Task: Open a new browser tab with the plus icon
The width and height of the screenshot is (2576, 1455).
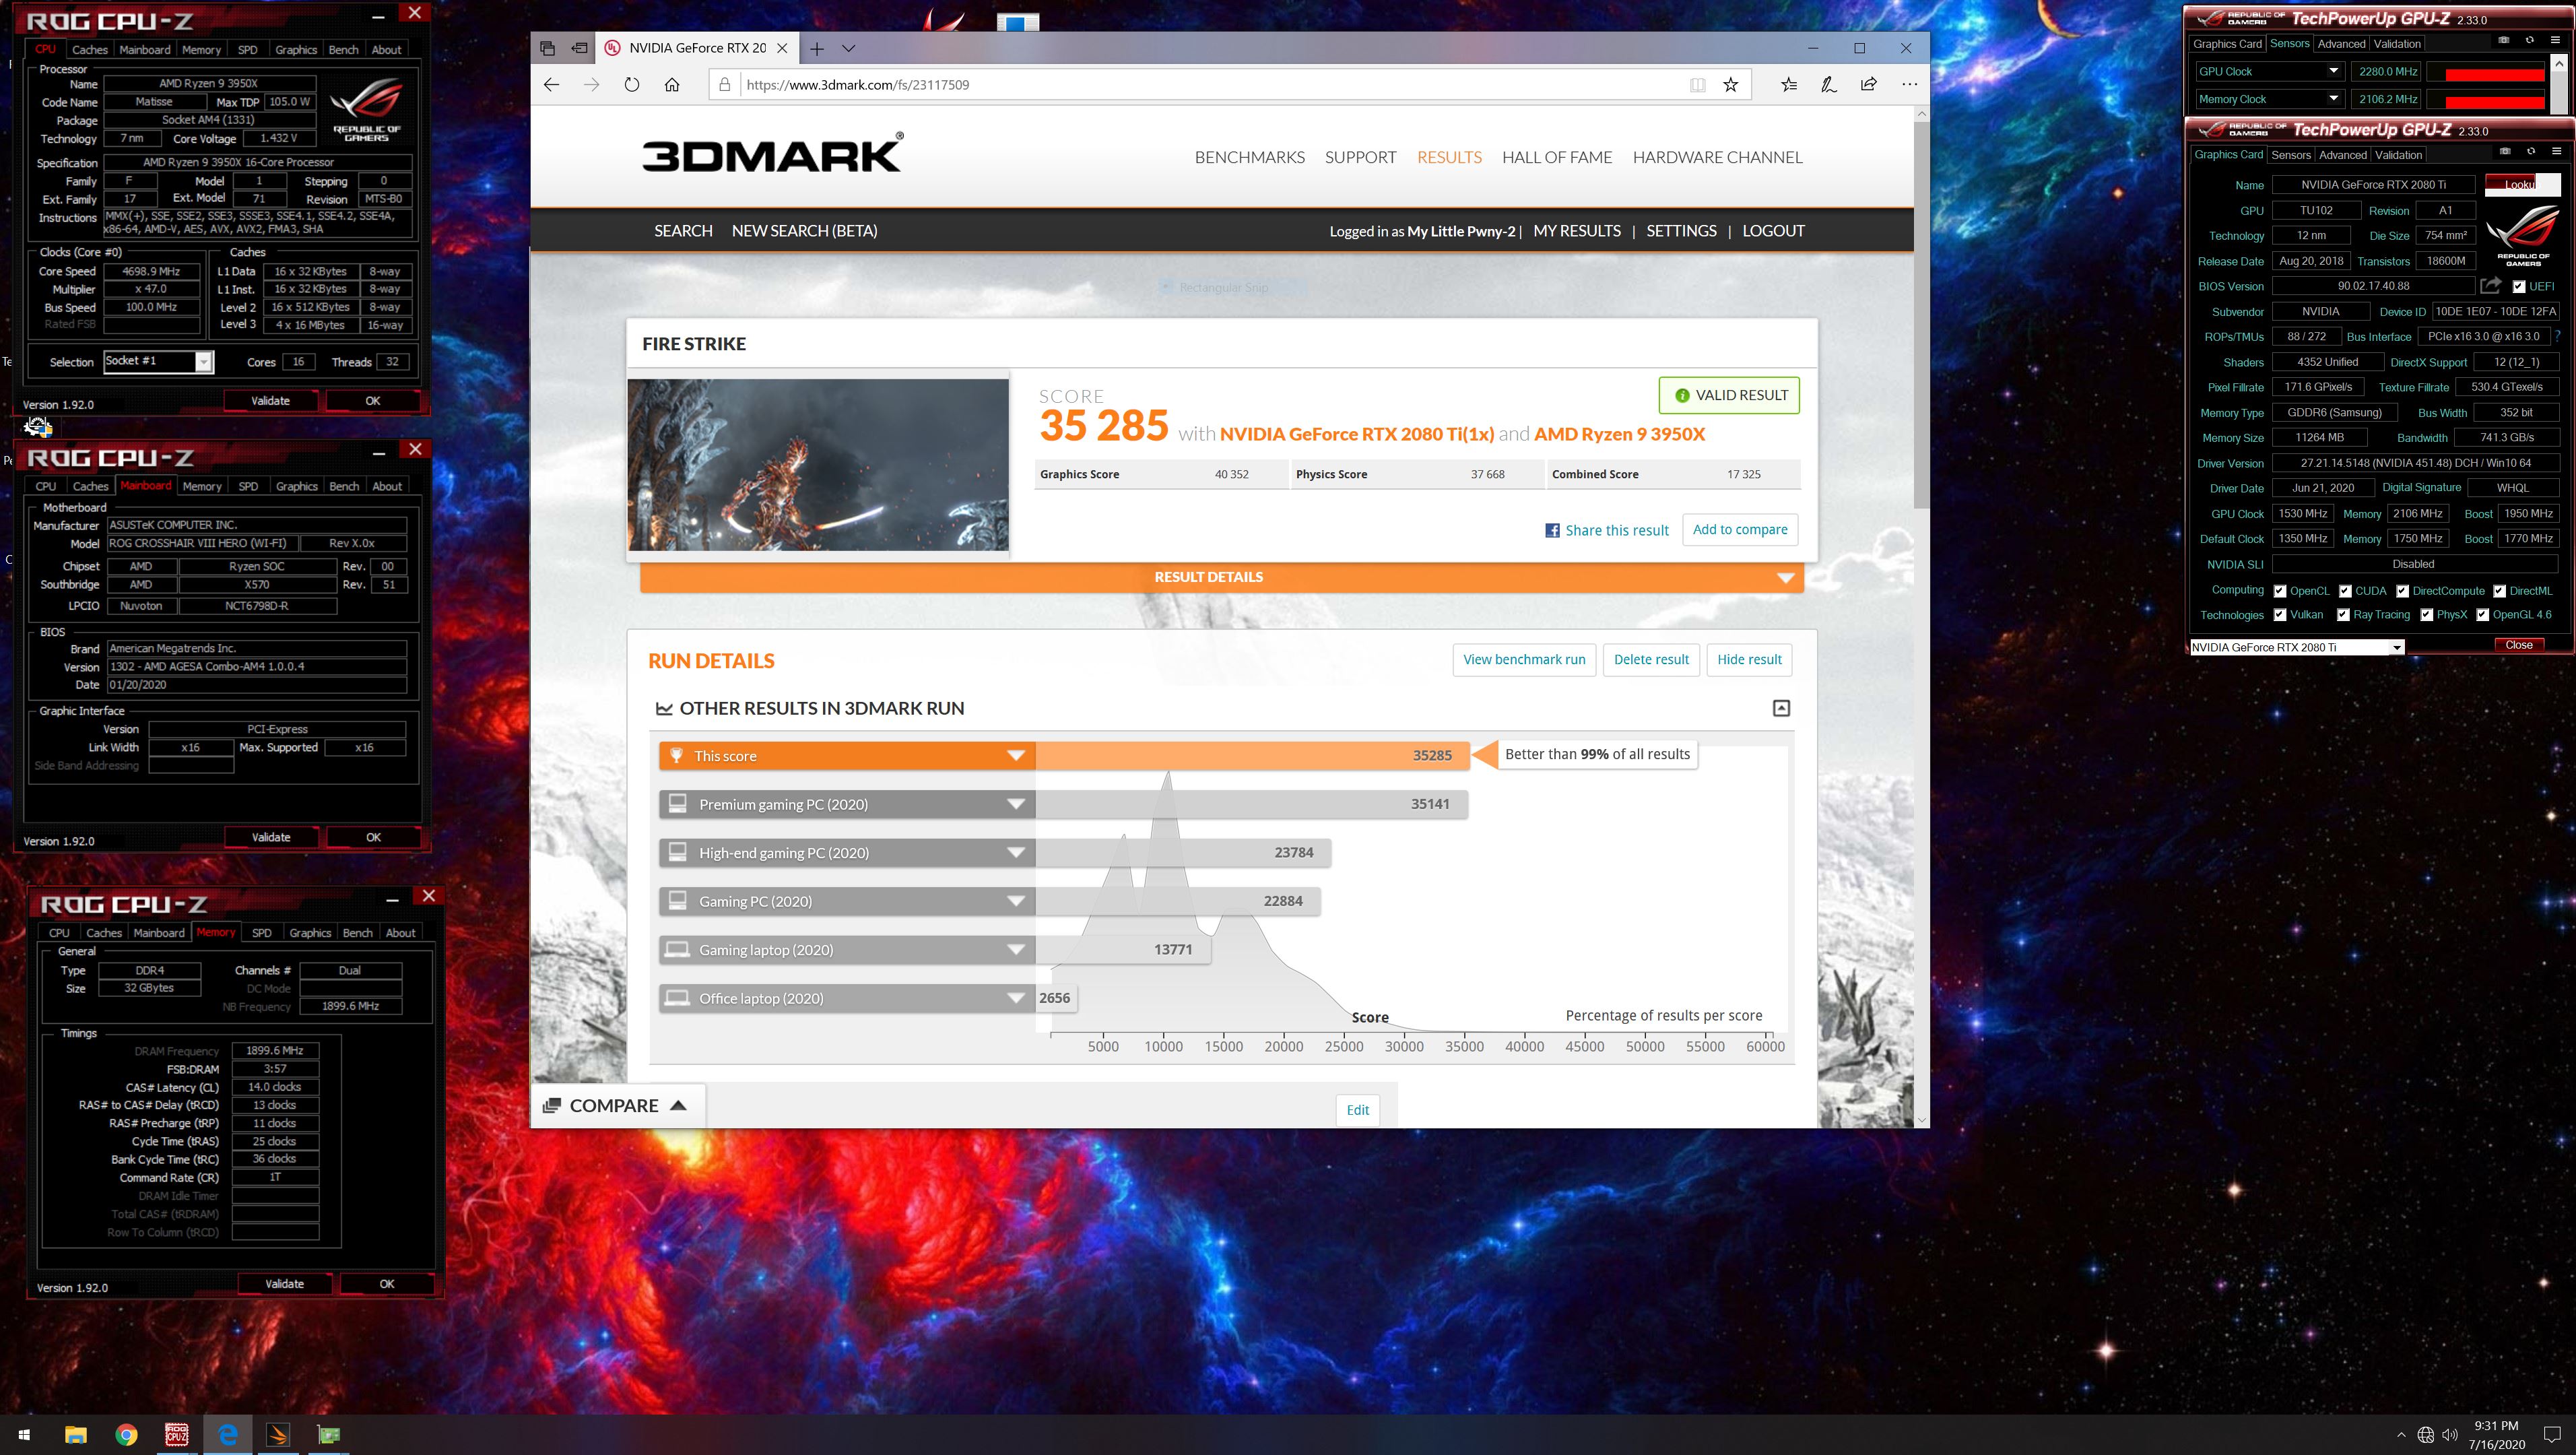Action: pyautogui.click(x=817, y=48)
